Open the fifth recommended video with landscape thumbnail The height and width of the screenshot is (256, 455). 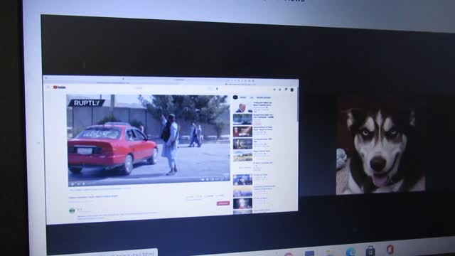[242, 156]
